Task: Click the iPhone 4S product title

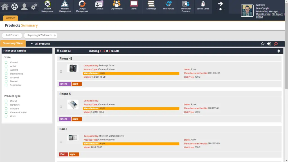Action: coord(65,58)
